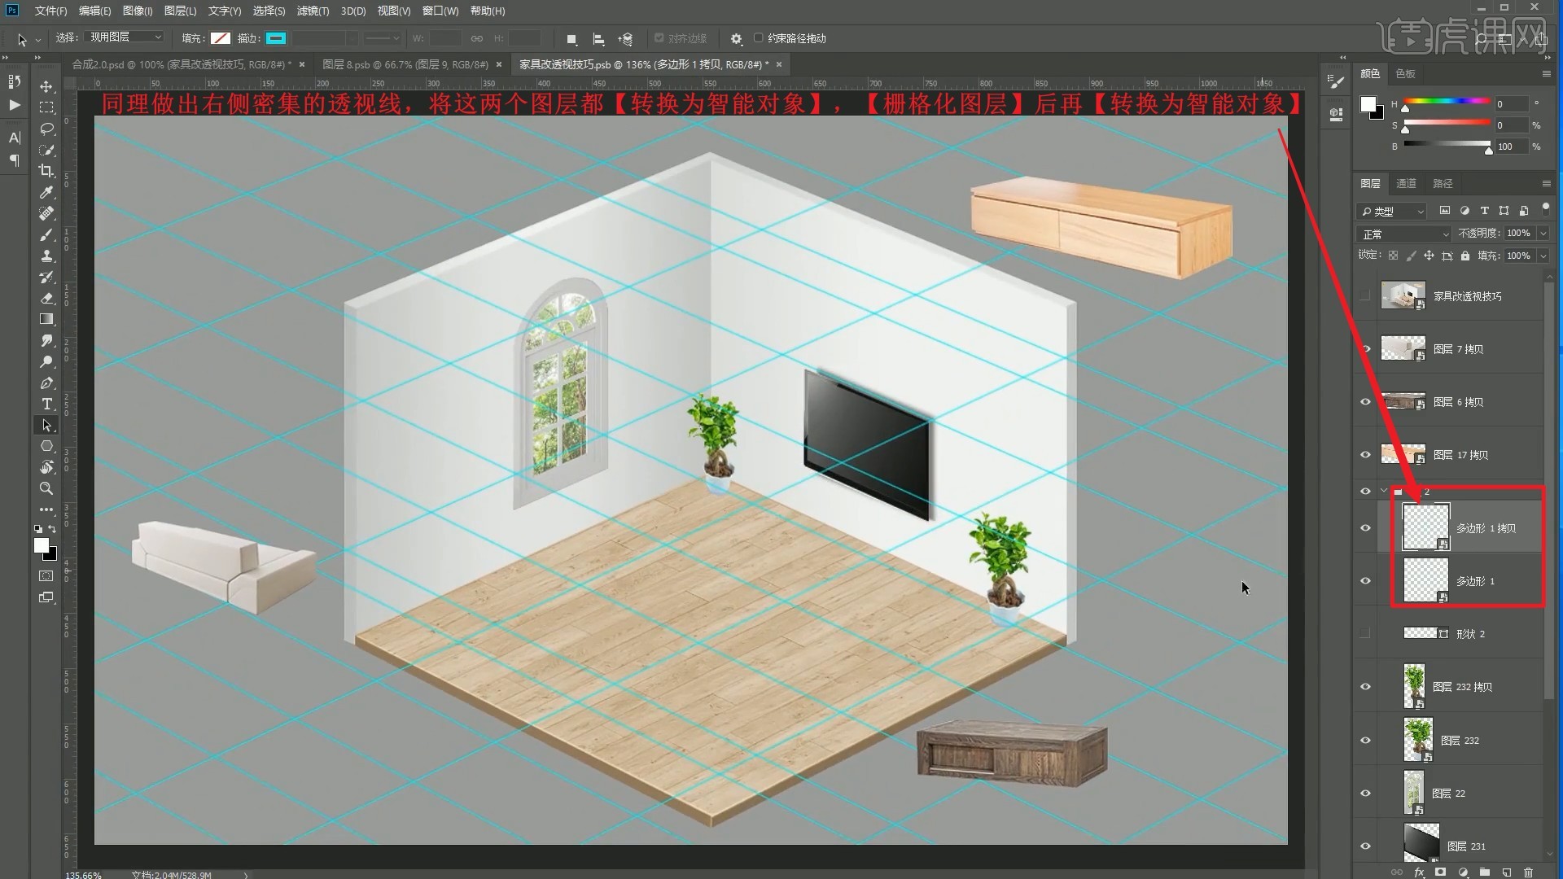Click the fill color swatch in options bar

pos(220,38)
